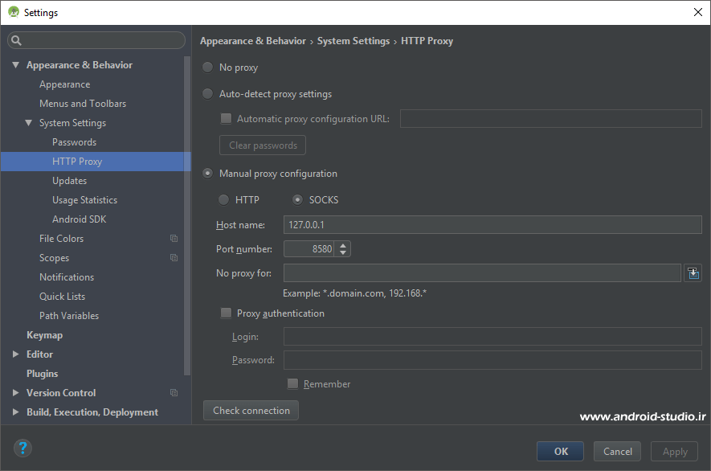
Task: Click the project-level icon next to Scopes
Action: point(174,258)
